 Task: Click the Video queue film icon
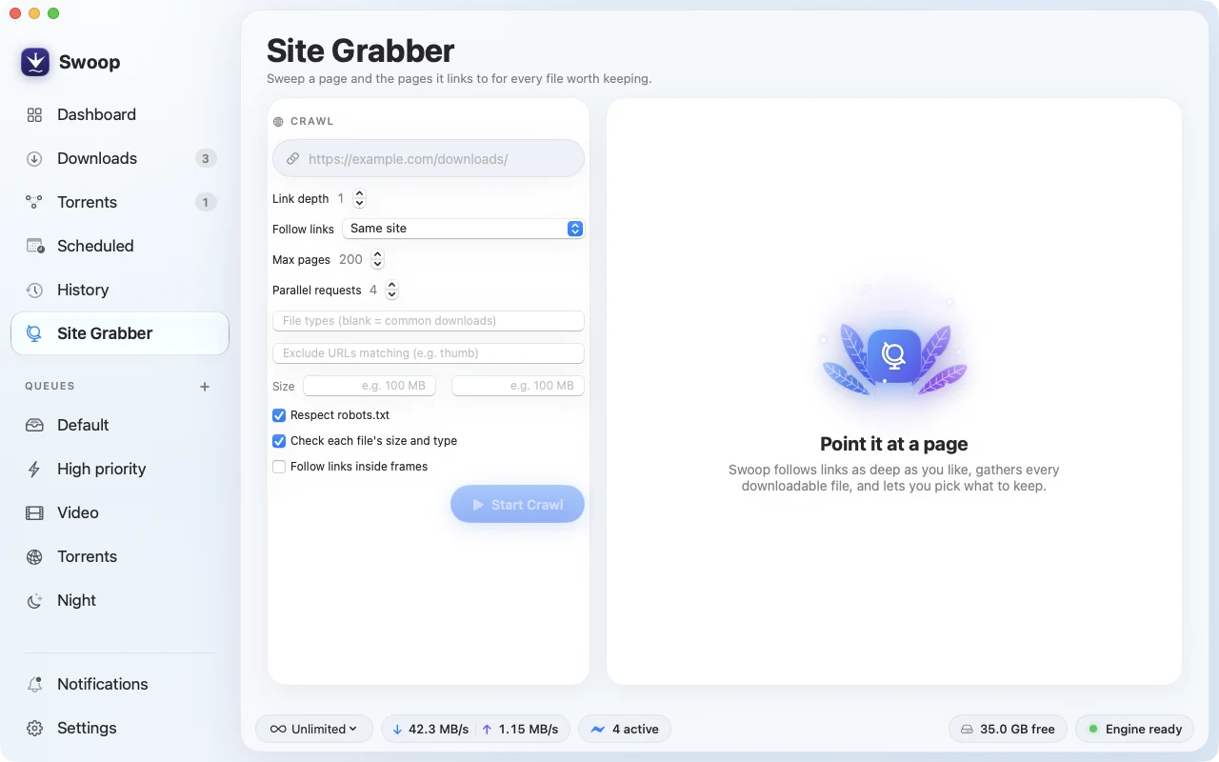(x=34, y=512)
